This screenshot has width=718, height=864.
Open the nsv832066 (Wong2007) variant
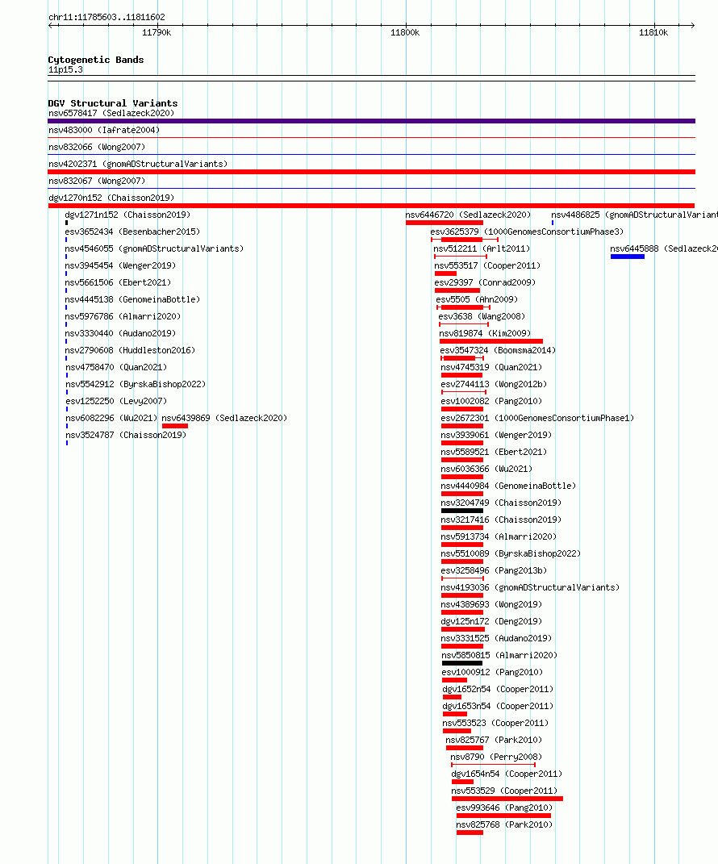97,147
